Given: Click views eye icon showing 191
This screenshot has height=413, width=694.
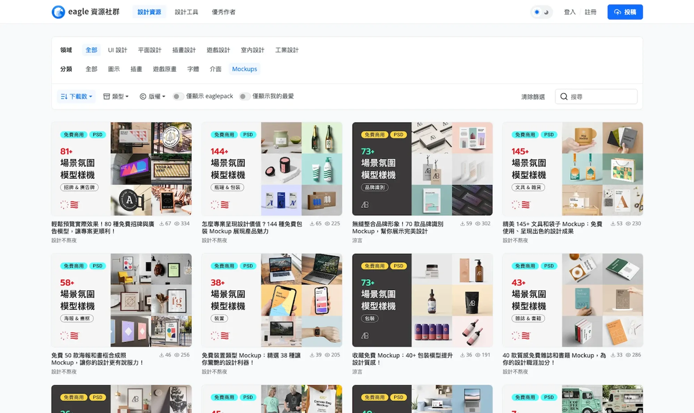Looking at the screenshot, I should click(x=477, y=355).
